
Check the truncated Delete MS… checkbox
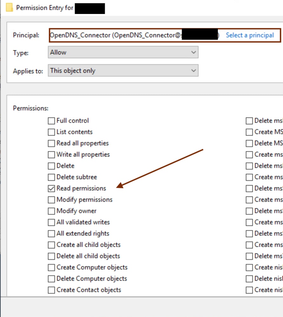pyautogui.click(x=249, y=143)
